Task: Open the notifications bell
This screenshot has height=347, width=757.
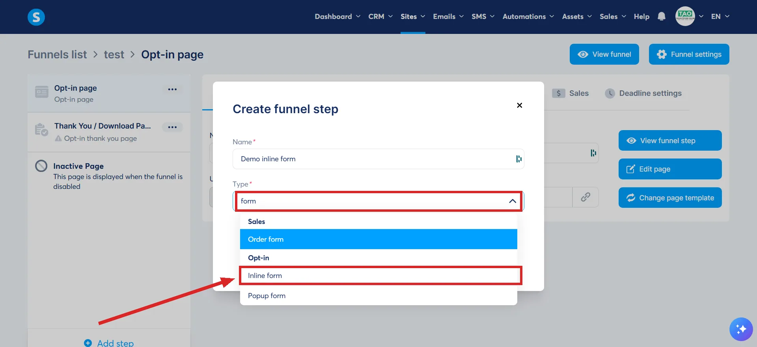Action: 662,17
